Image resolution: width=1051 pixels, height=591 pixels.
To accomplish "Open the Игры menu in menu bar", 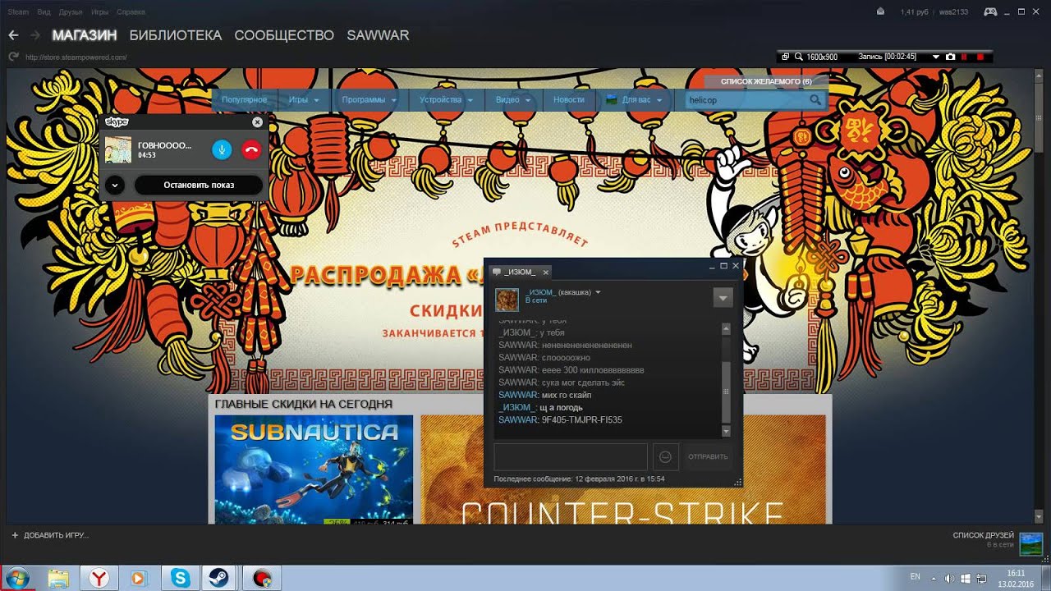I will click(100, 12).
